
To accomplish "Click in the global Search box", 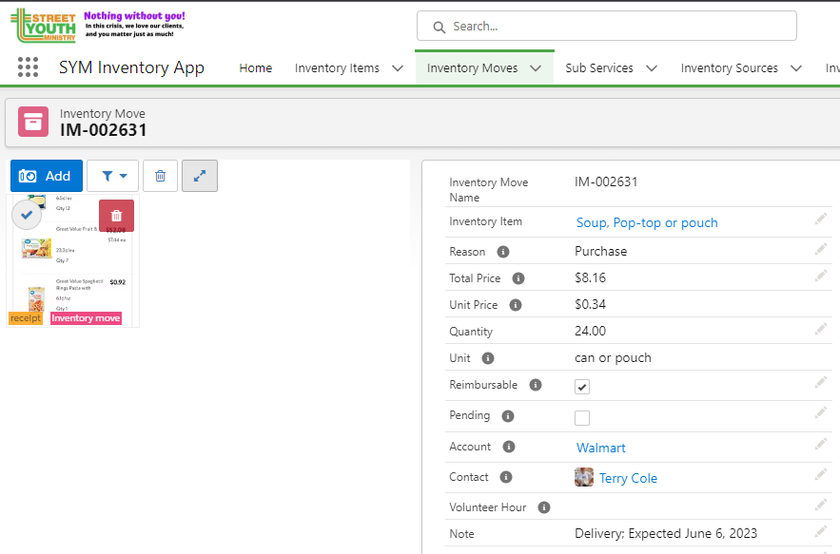I will coord(606,27).
